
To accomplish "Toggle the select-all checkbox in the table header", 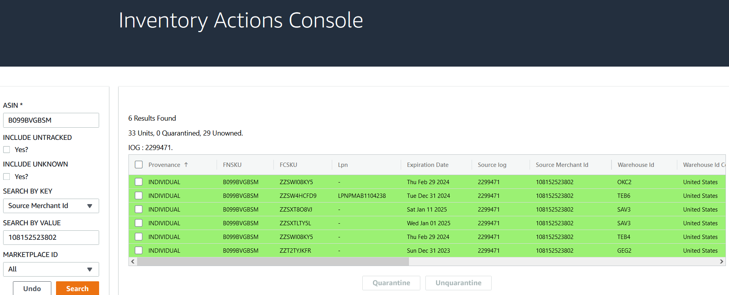I will (139, 165).
